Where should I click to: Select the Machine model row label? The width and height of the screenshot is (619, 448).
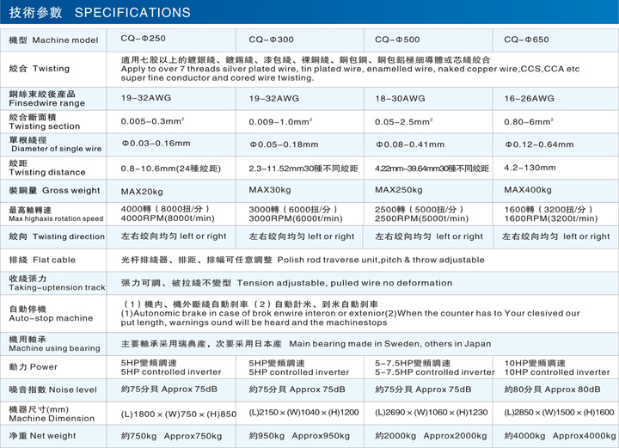(53, 40)
